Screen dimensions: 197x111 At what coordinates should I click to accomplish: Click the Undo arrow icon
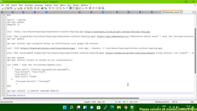(35, 8)
